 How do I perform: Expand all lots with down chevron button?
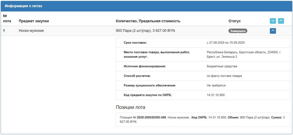[273, 21]
